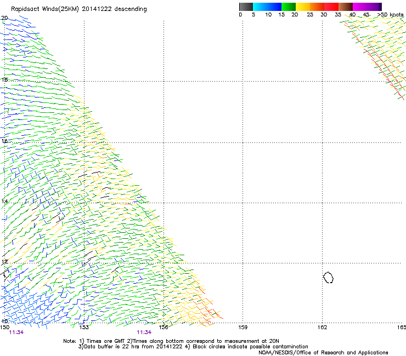Click the data buffer 22 hrs note line
Screen dimensions: 406x356
[193, 347]
